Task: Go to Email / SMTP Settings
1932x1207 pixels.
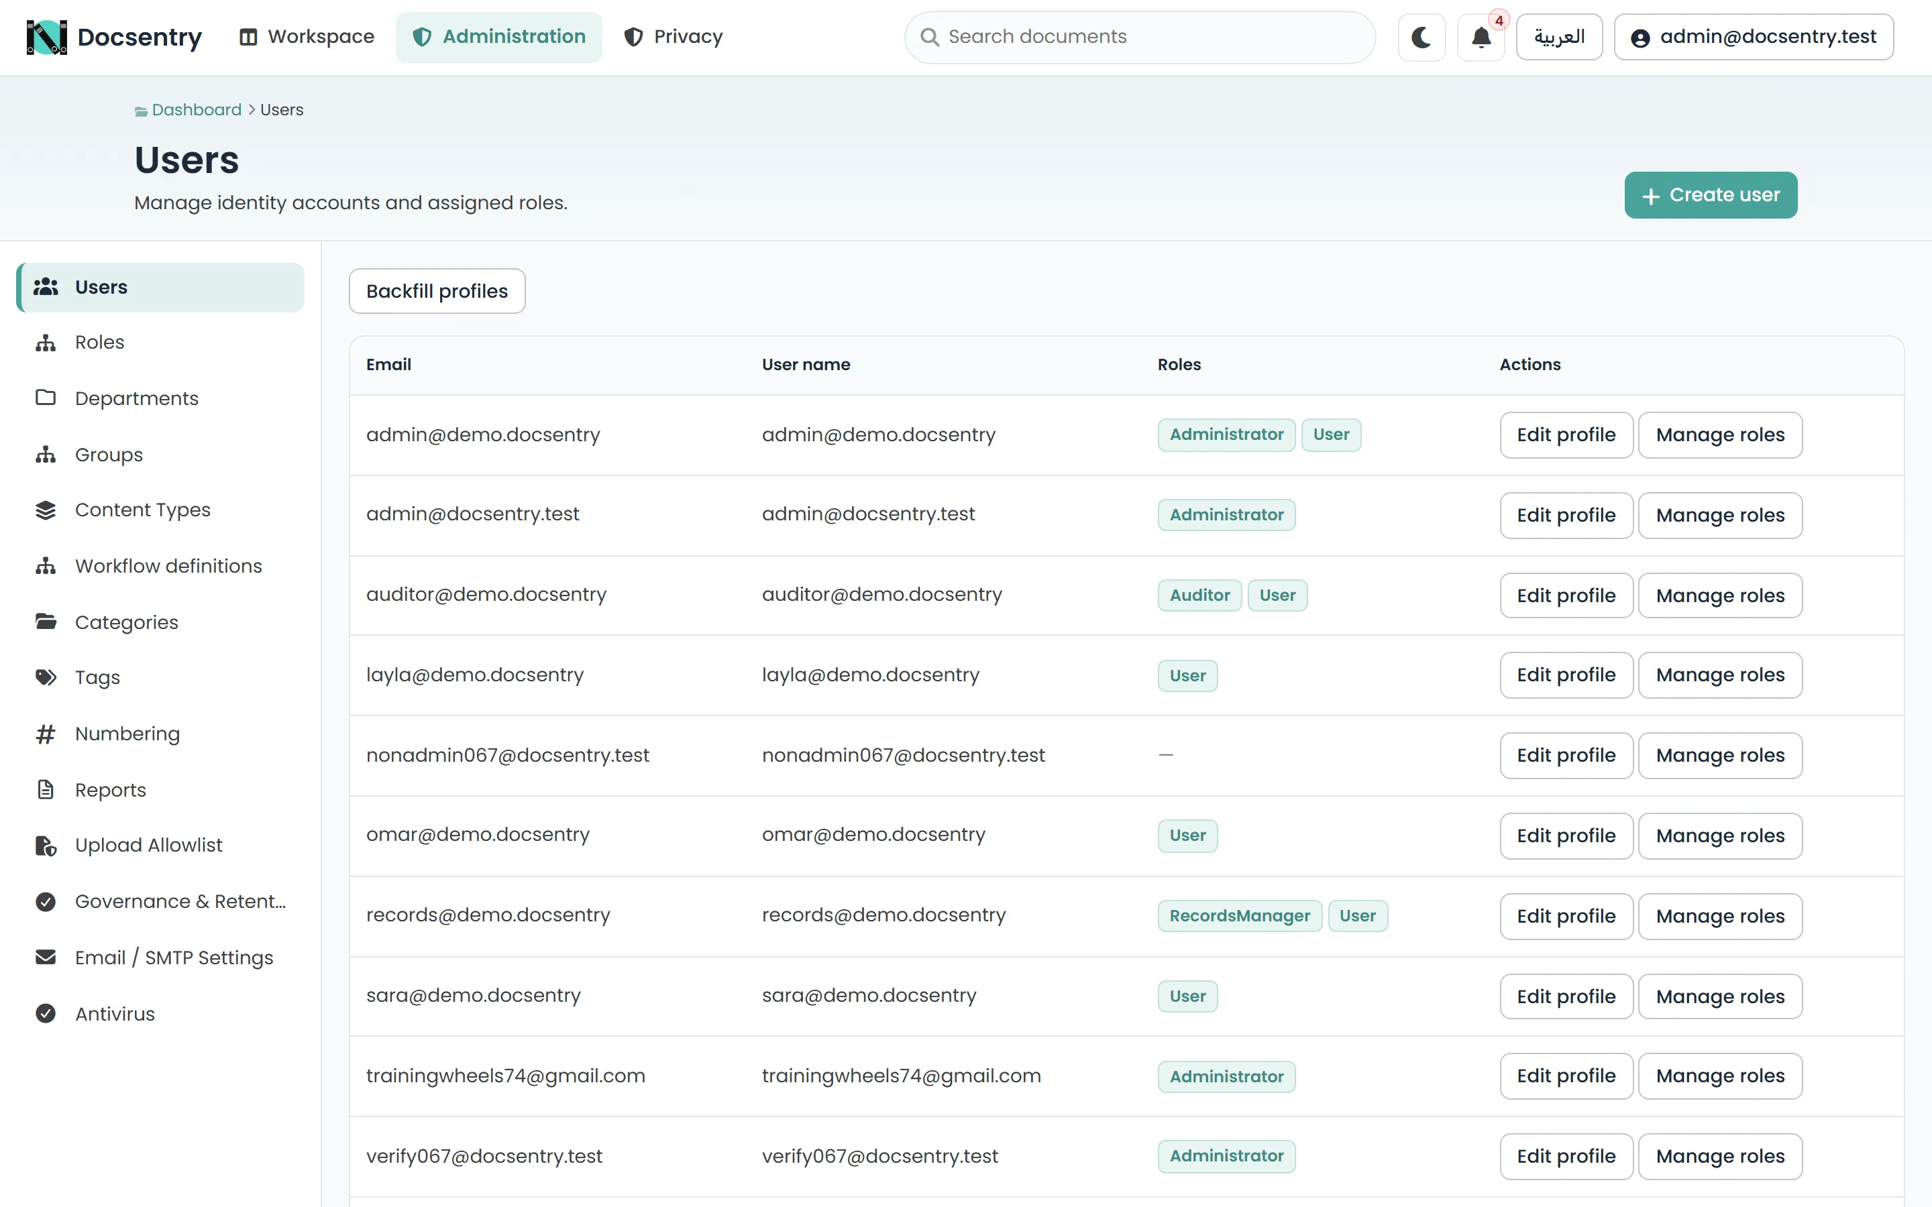Action: [x=160, y=957]
